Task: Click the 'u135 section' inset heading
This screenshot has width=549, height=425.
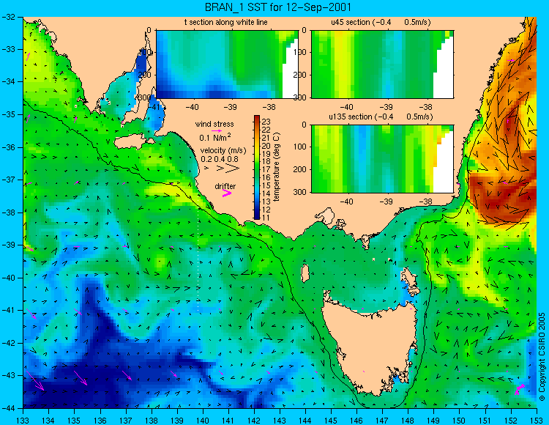Action: click(x=381, y=117)
